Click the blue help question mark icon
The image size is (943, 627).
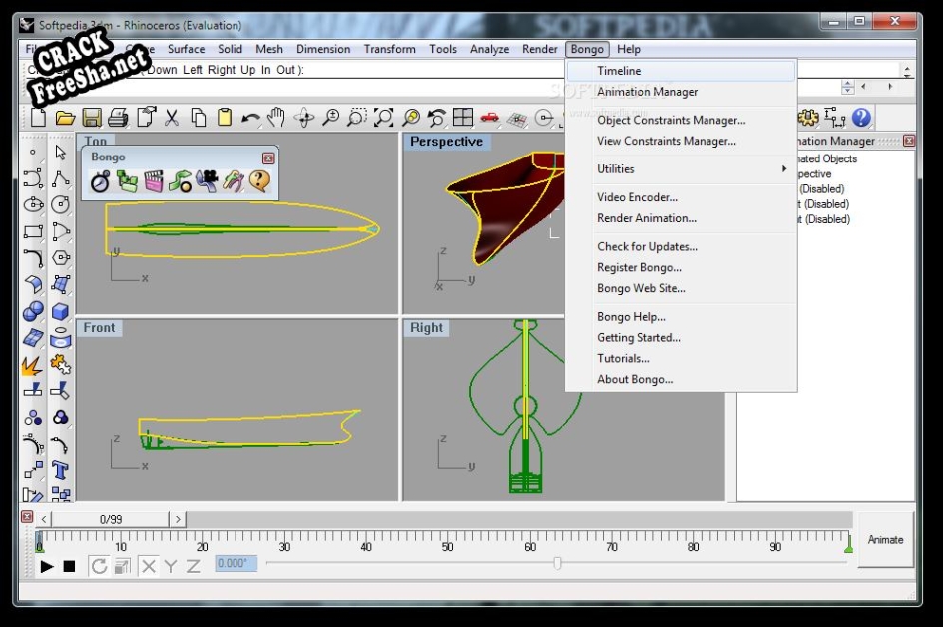[861, 118]
